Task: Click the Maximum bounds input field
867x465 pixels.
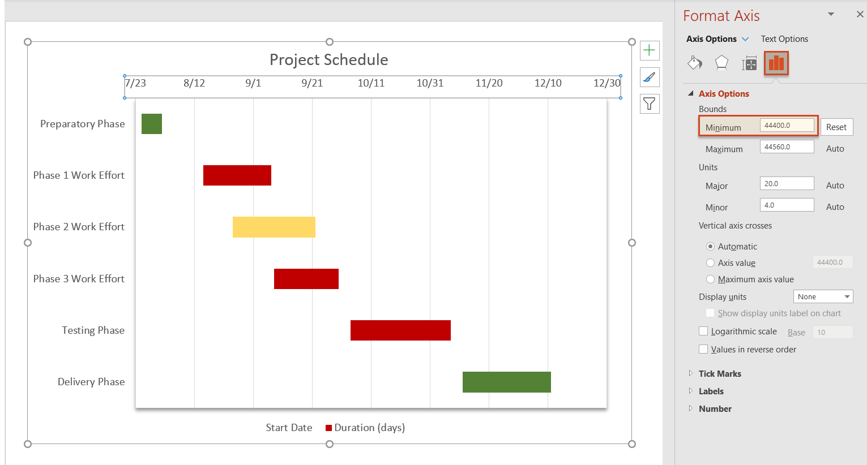Action: point(787,146)
